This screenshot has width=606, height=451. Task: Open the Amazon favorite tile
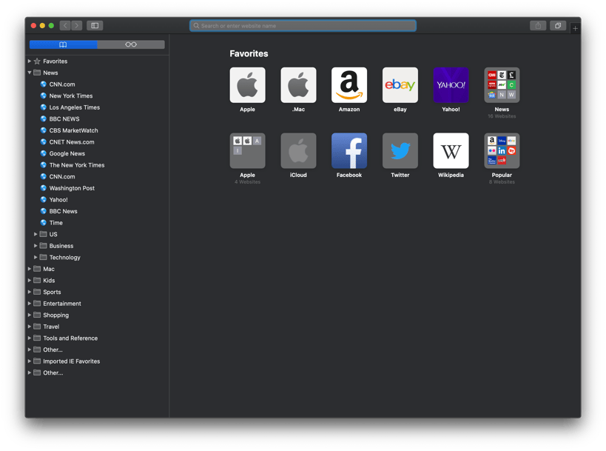(x=349, y=85)
